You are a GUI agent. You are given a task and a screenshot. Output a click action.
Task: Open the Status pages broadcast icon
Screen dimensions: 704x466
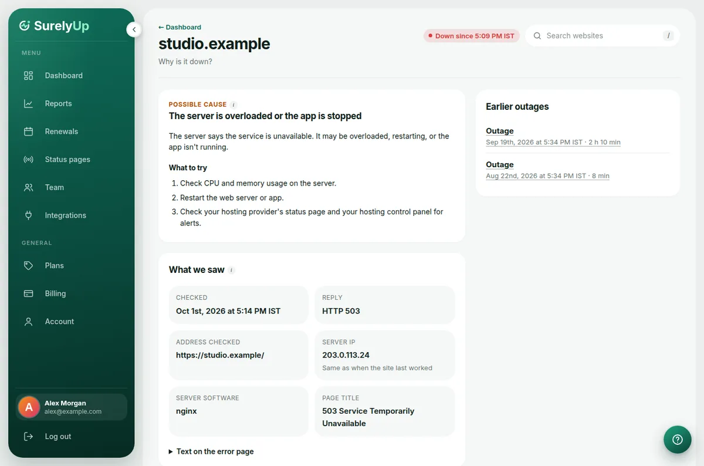[x=28, y=160]
